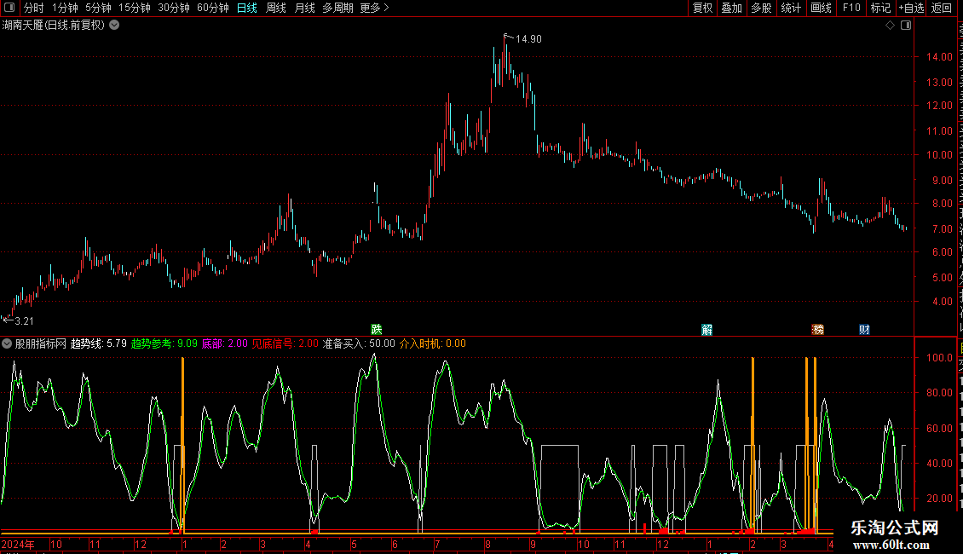963x554 pixels.
Task: Toggle the side panel icon near the price axis
Action: pos(906,26)
